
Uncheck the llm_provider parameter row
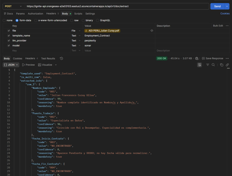click(x=9, y=41)
